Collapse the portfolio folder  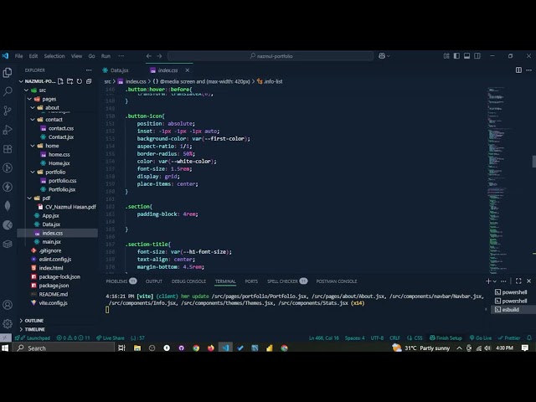click(33, 172)
